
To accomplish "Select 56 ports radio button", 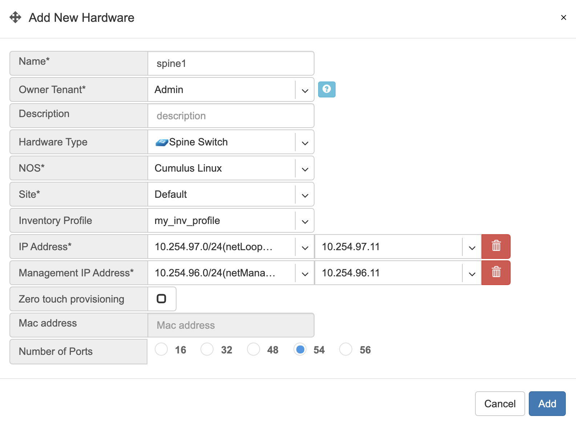I will tap(346, 349).
